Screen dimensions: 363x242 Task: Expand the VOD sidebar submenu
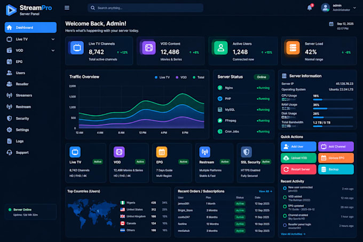53,51
